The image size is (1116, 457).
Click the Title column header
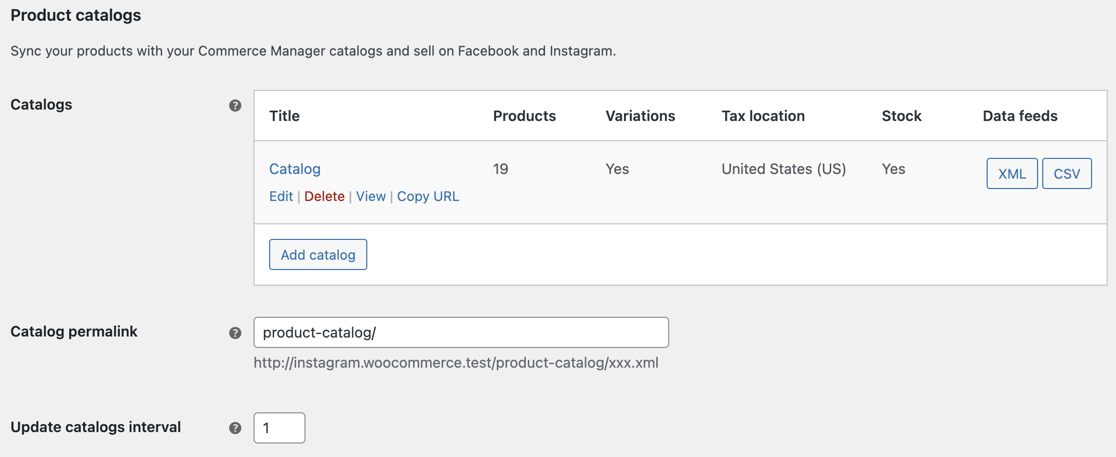[284, 116]
